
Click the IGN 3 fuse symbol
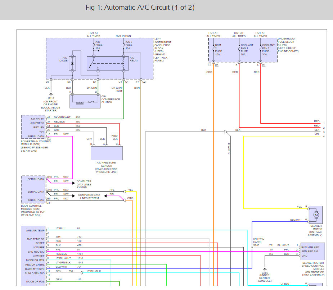[123, 45]
